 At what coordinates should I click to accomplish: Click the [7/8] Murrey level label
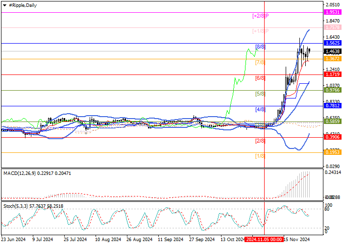[260, 63]
